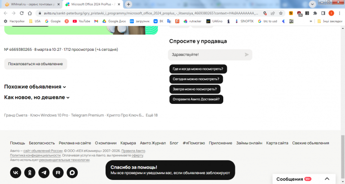Go back with browser back arrow
Image resolution: width=345 pixels, height=184 pixels.
coord(6,13)
